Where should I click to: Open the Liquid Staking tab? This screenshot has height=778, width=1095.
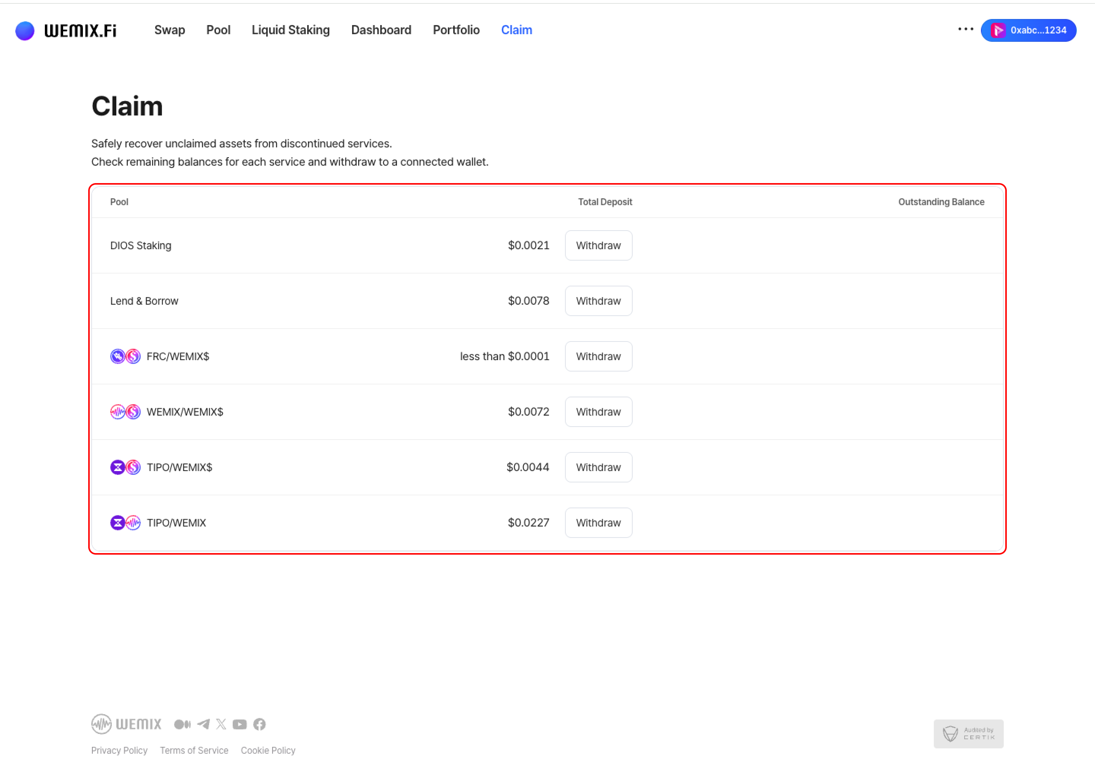coord(290,30)
